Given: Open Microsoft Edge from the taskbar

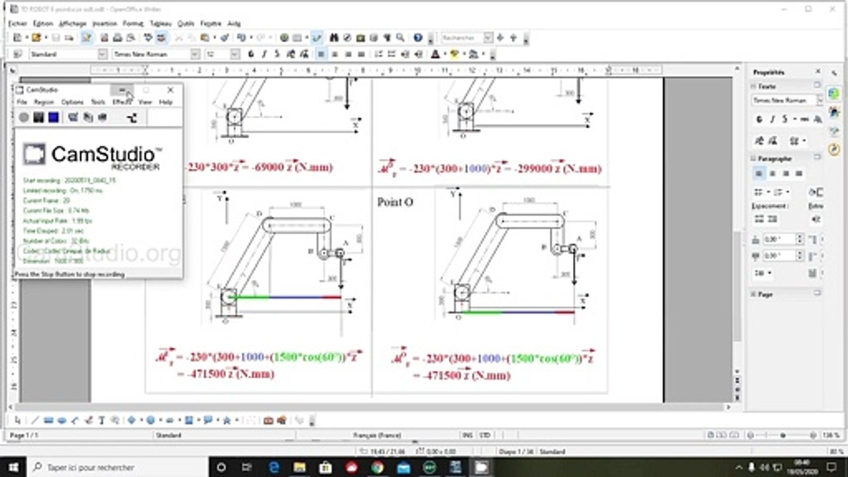Looking at the screenshot, I should (274, 467).
